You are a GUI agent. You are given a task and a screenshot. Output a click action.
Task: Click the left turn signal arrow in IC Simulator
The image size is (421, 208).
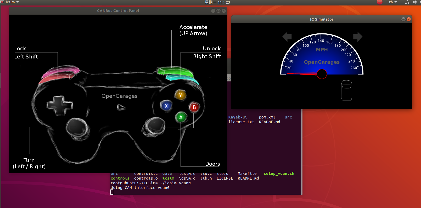(287, 37)
